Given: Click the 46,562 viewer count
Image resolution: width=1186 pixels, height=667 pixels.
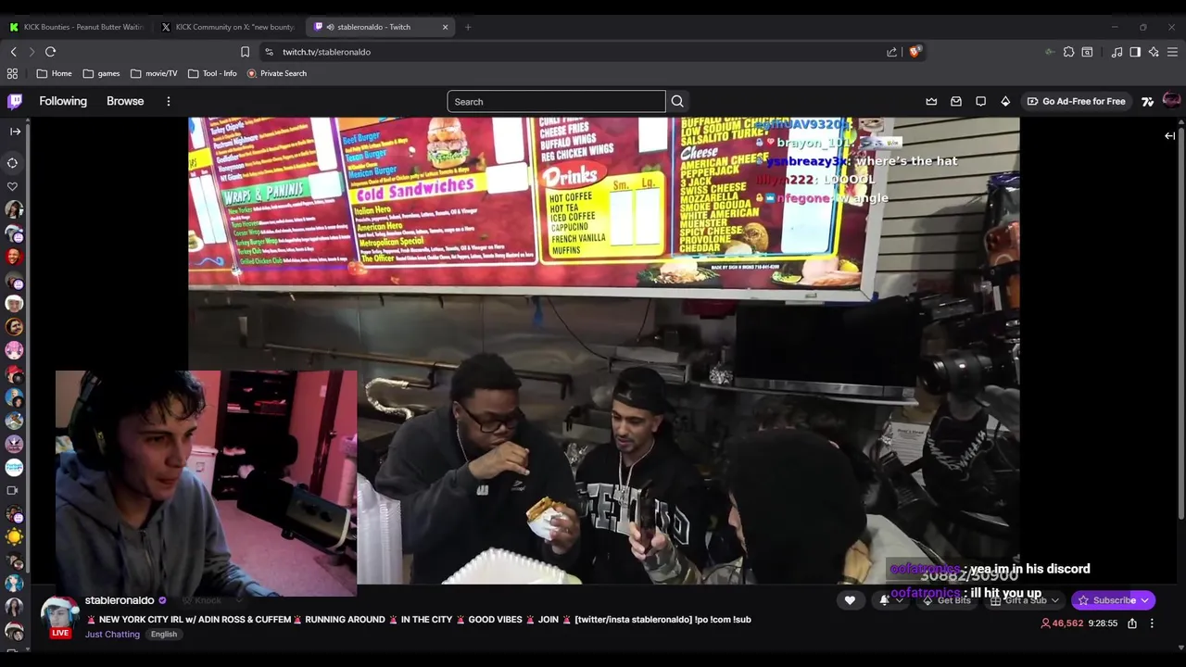Looking at the screenshot, I should pyautogui.click(x=1062, y=623).
